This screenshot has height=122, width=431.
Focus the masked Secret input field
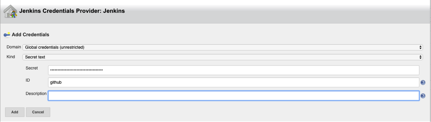coord(234,70)
